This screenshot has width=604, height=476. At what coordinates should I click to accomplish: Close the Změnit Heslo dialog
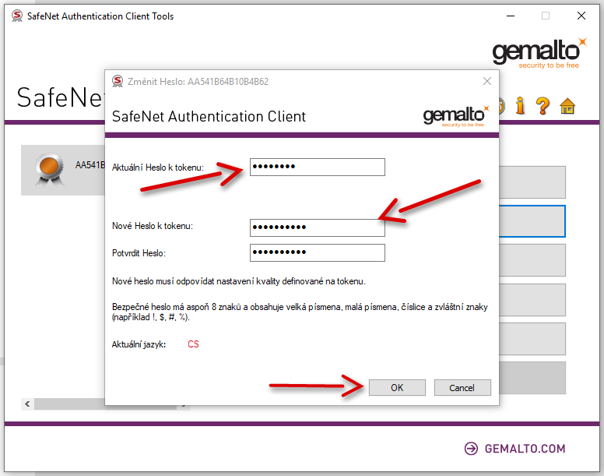click(487, 81)
